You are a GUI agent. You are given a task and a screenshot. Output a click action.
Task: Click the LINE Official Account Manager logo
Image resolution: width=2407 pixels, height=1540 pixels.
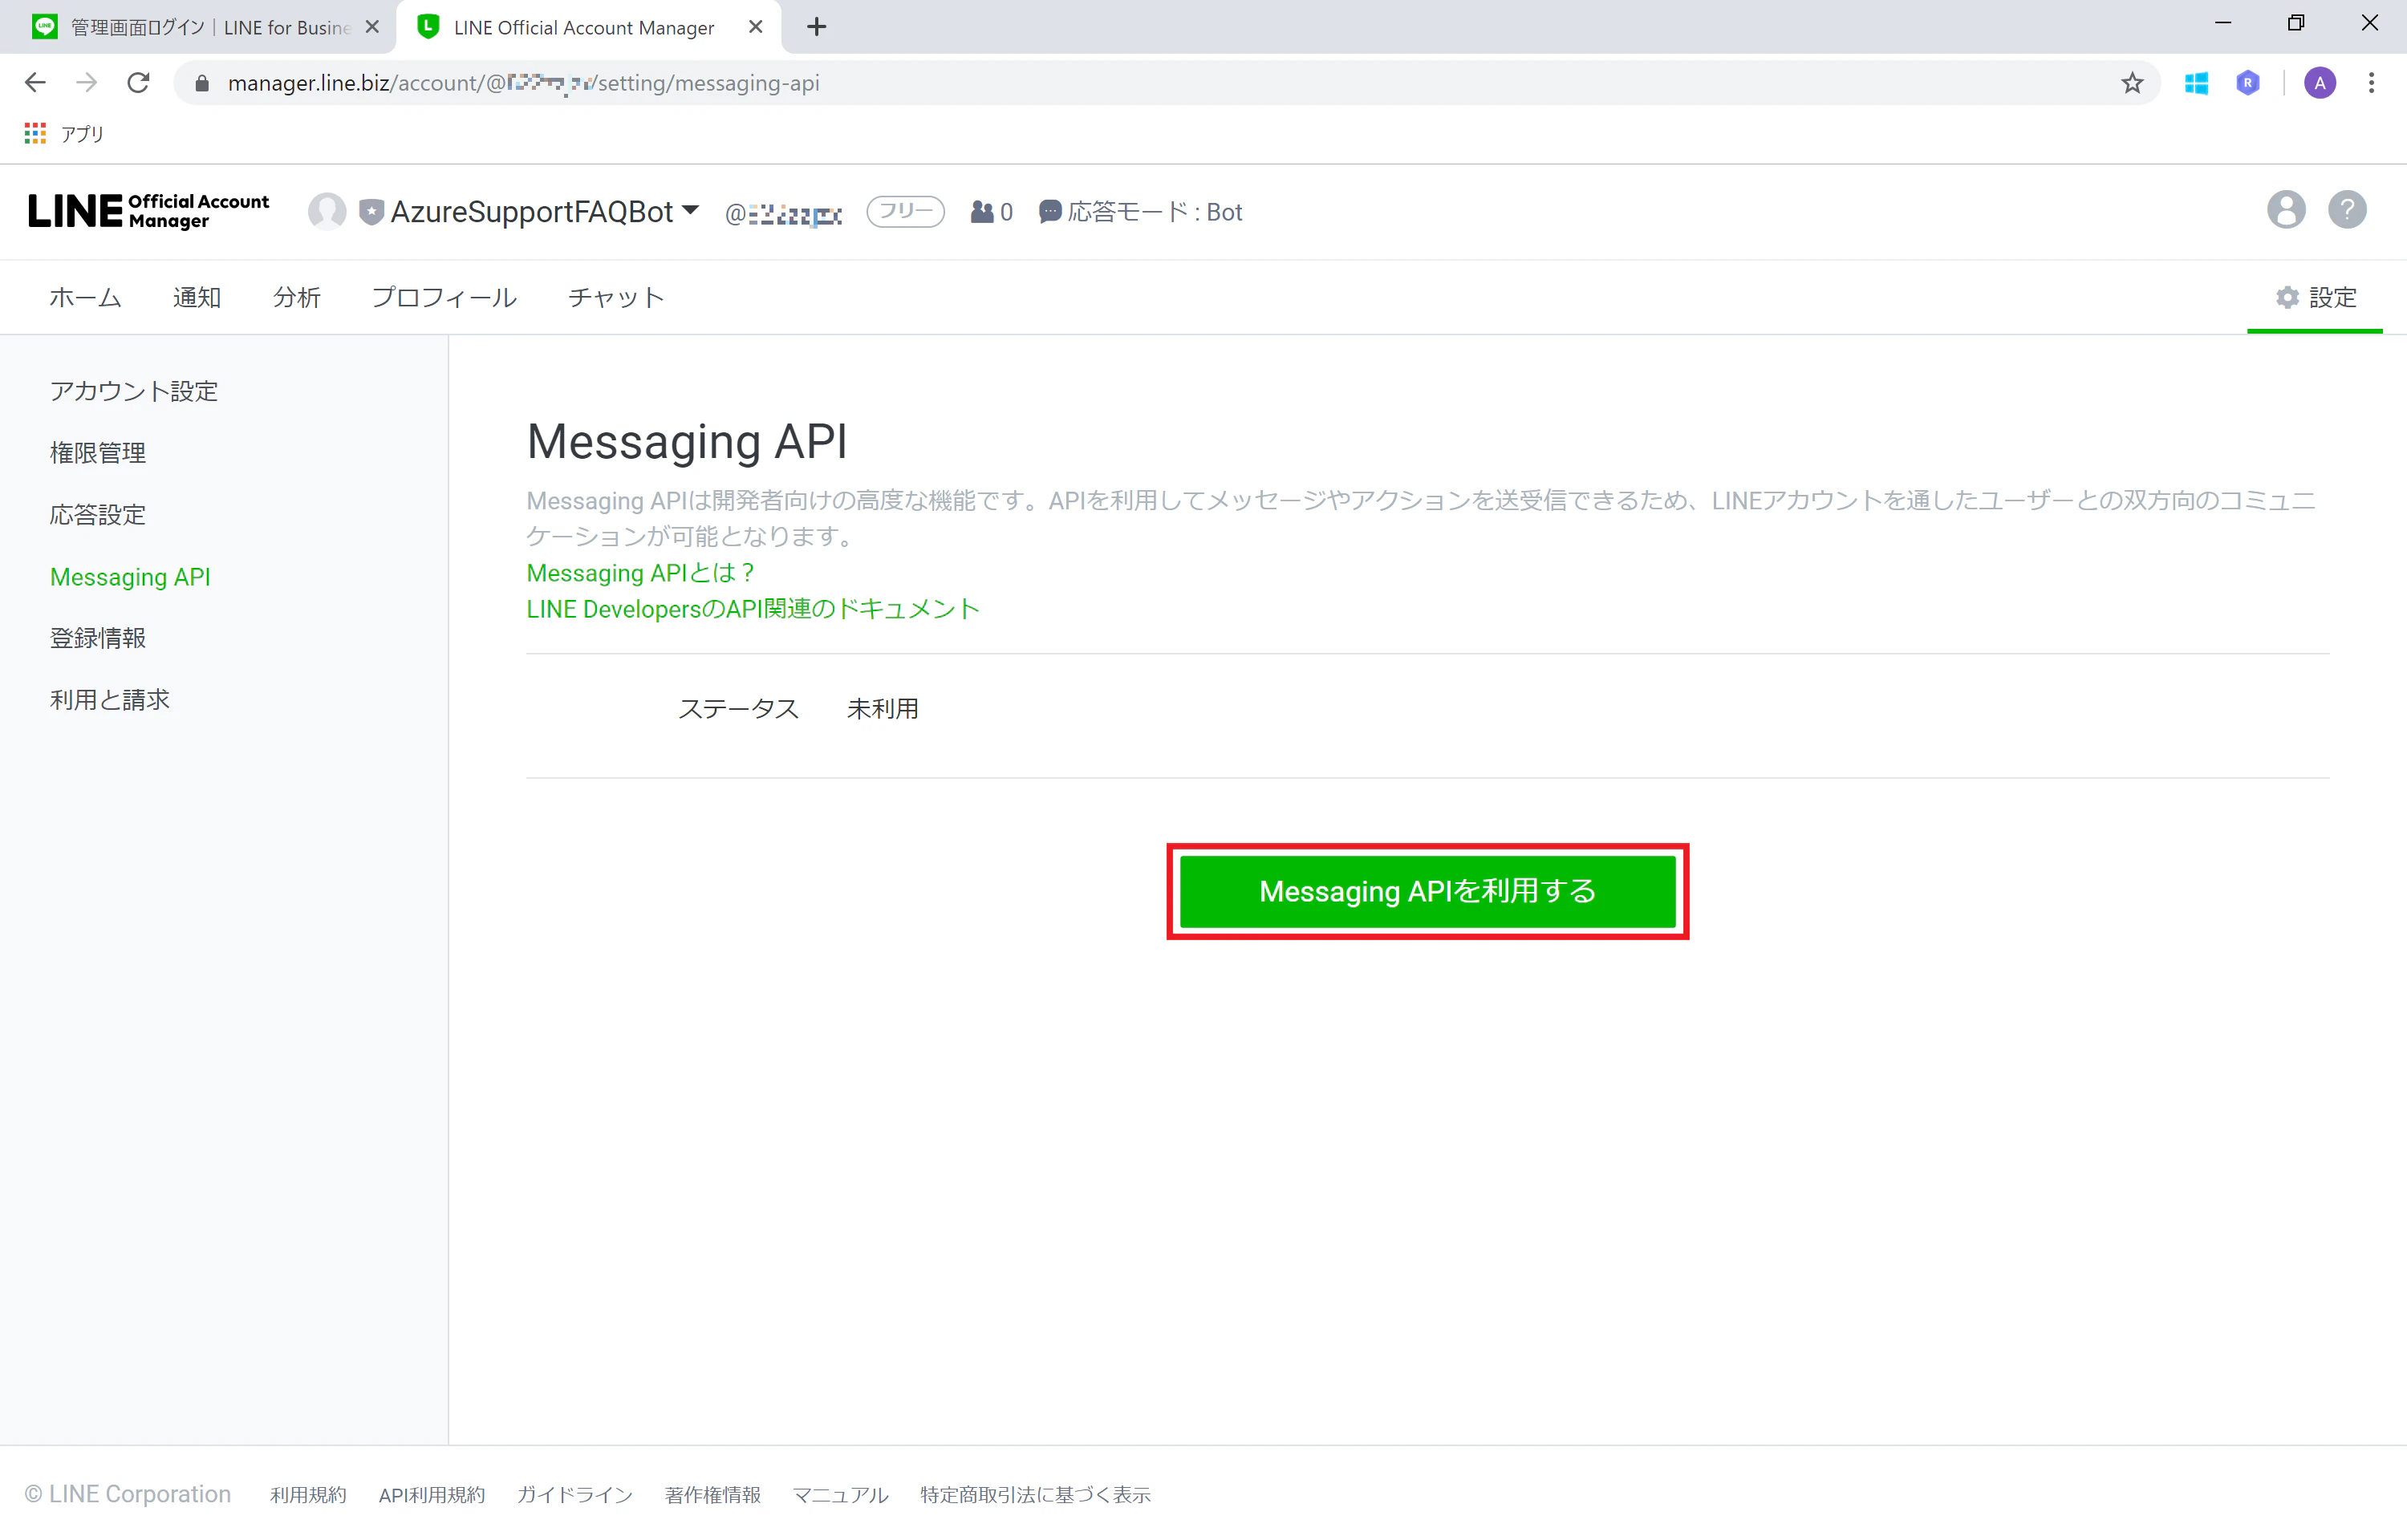[x=149, y=211]
